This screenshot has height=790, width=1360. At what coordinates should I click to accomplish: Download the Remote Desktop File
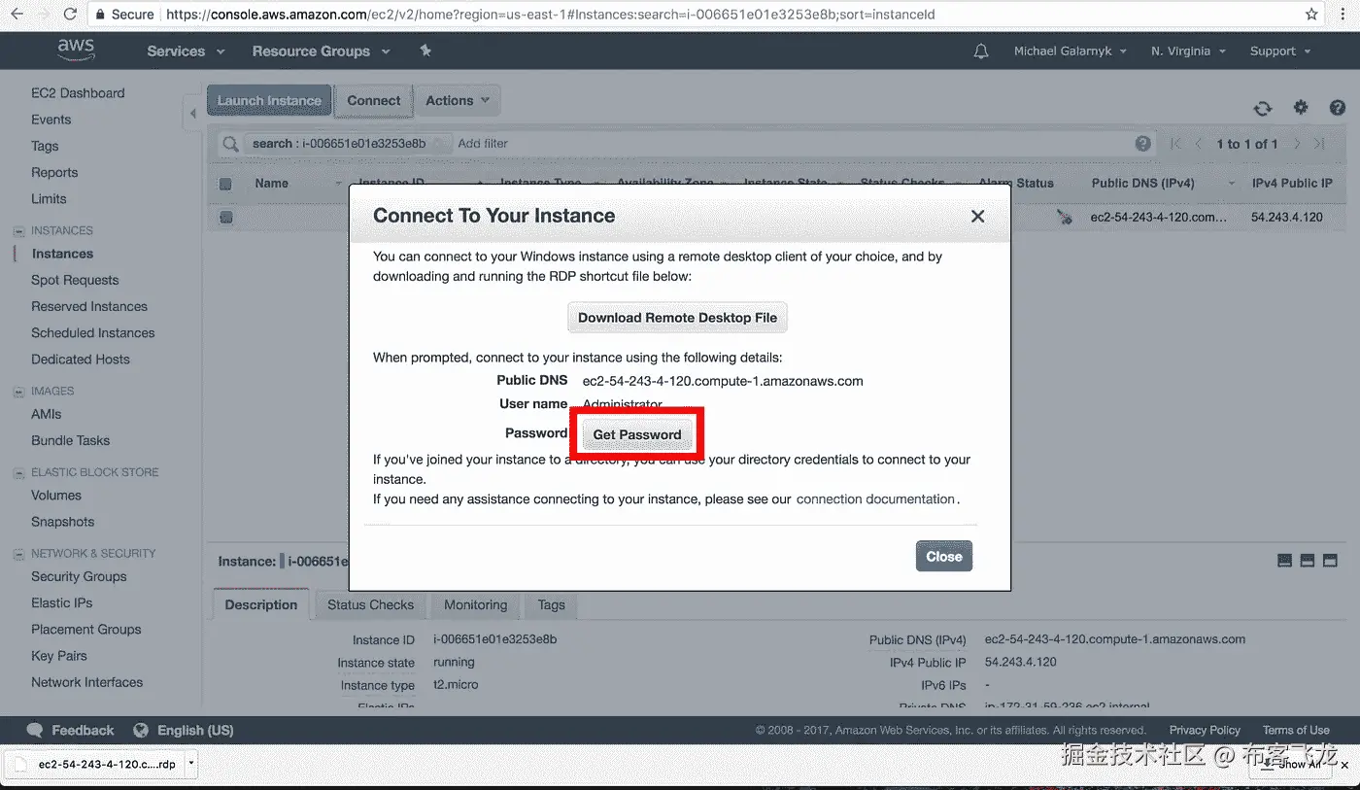(677, 318)
